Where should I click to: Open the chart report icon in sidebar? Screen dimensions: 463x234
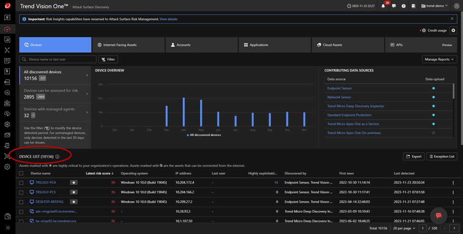(x=8, y=39)
